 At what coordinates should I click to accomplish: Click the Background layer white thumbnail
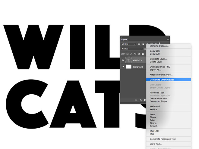click(129, 66)
